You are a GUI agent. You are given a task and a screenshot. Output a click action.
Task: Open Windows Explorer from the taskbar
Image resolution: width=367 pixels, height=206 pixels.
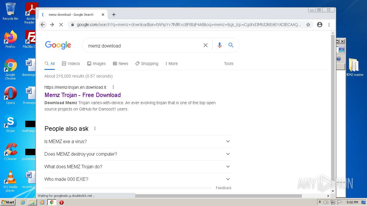pos(32,202)
